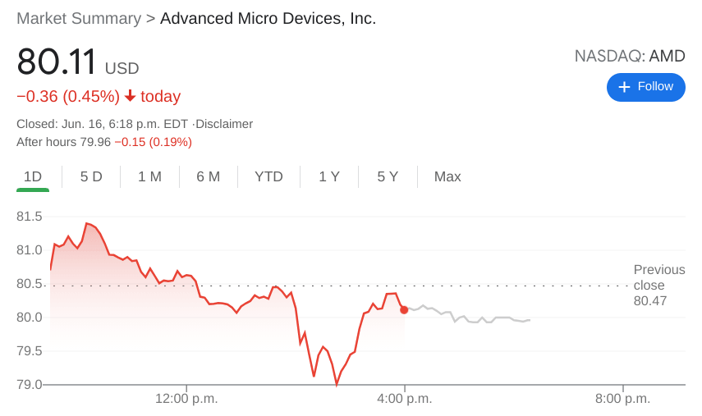Show the Max range chart
Image resolution: width=702 pixels, height=416 pixels.
tap(447, 176)
